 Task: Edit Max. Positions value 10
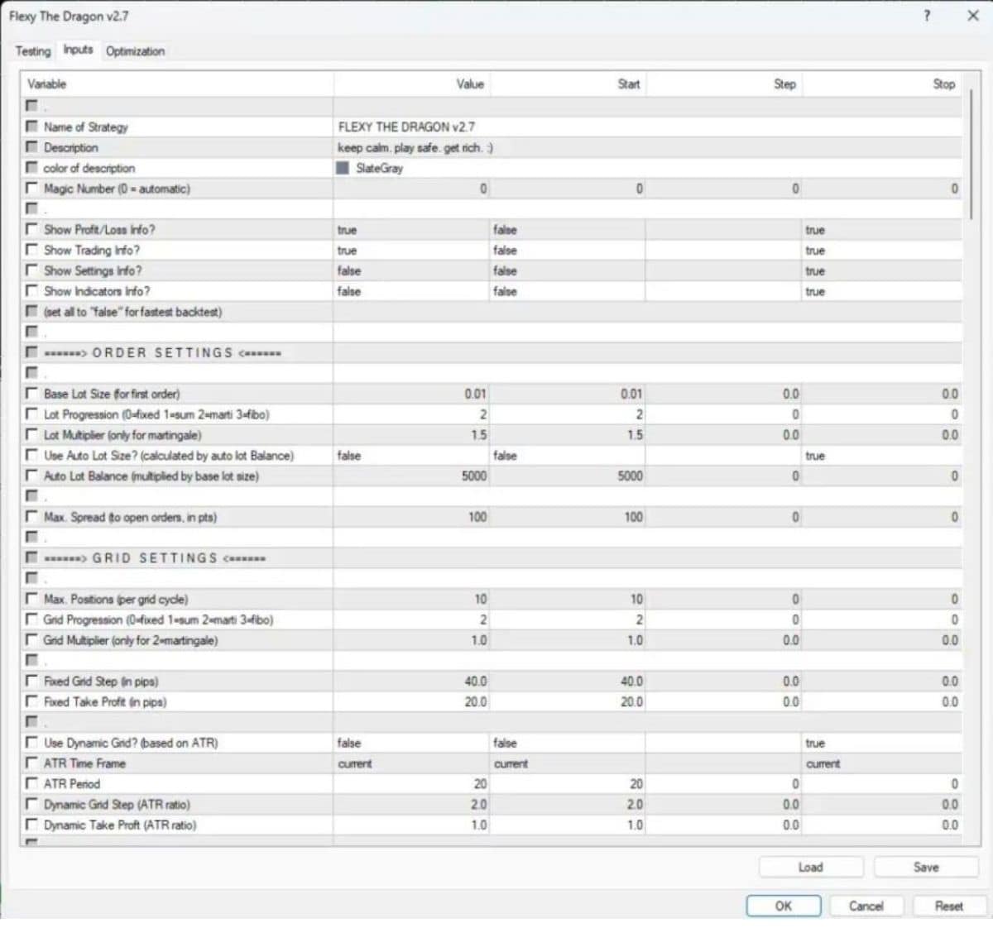(x=411, y=599)
